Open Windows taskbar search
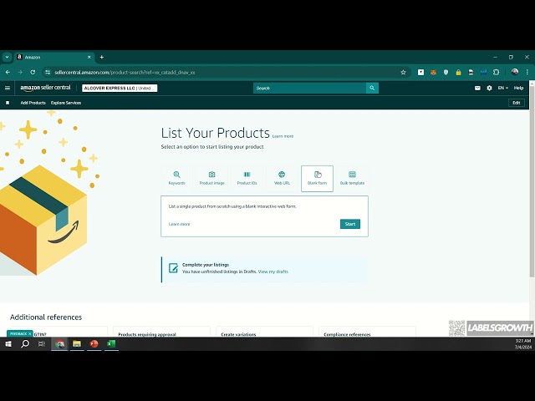The image size is (535, 401). (25, 343)
